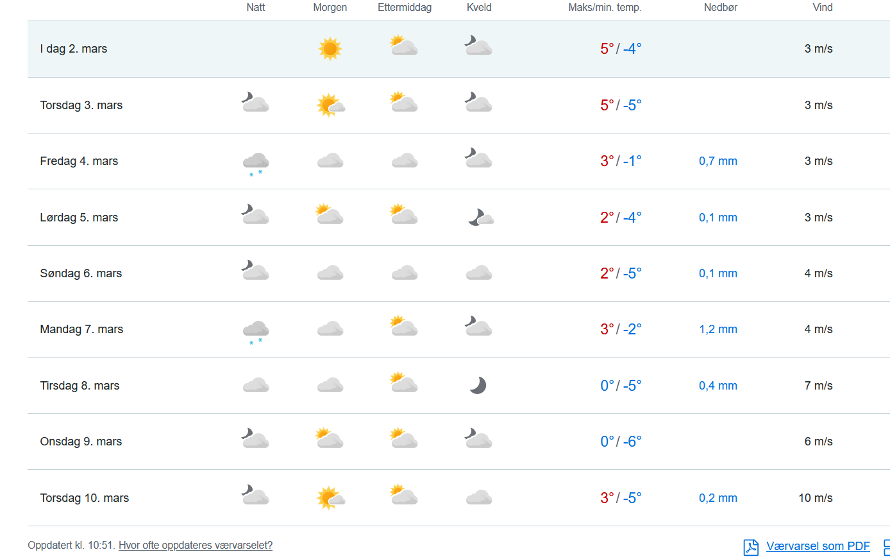Click the snowy night icon on Mandag 7. mars
The width and height of the screenshot is (890, 559).
[x=255, y=331]
